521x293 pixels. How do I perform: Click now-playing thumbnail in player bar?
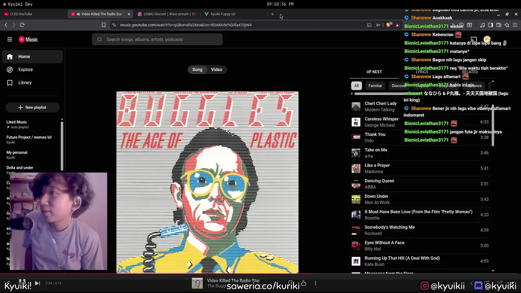tap(197, 283)
